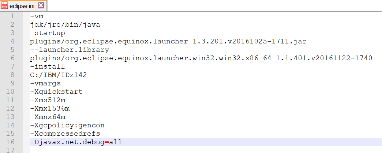382x154 pixels.
Task: Click the -vmargs line
Action: (45, 84)
